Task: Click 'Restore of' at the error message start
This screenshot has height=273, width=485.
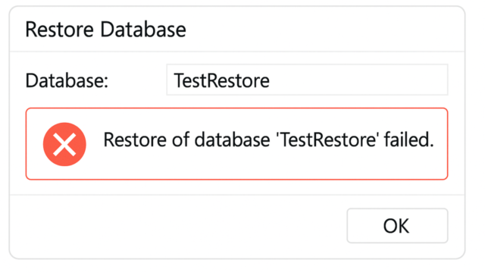Action: 146,140
